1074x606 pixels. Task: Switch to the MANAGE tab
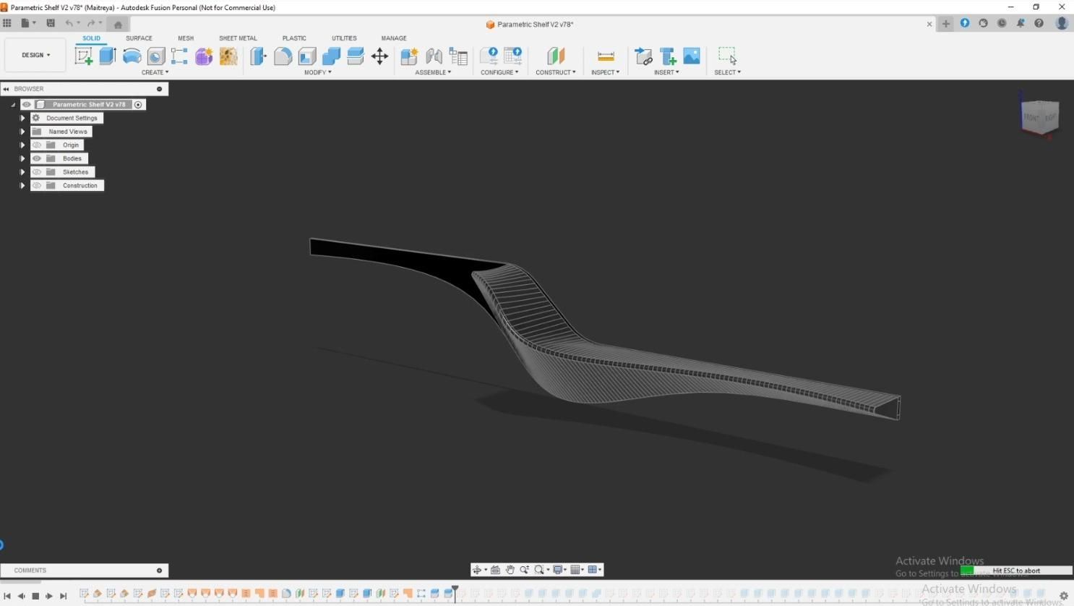(x=394, y=38)
